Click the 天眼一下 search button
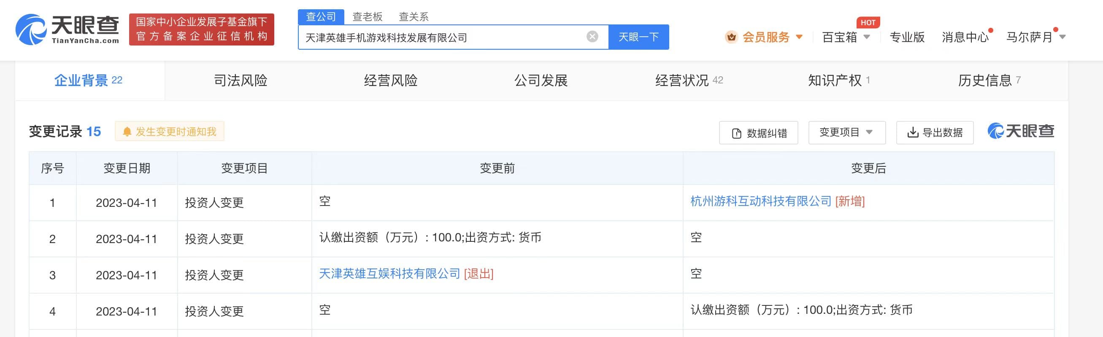This screenshot has height=337, width=1103. pos(638,37)
